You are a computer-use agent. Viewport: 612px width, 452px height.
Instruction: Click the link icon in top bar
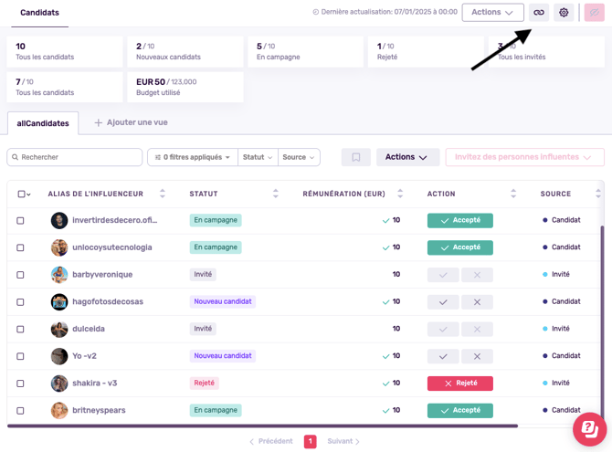(539, 13)
